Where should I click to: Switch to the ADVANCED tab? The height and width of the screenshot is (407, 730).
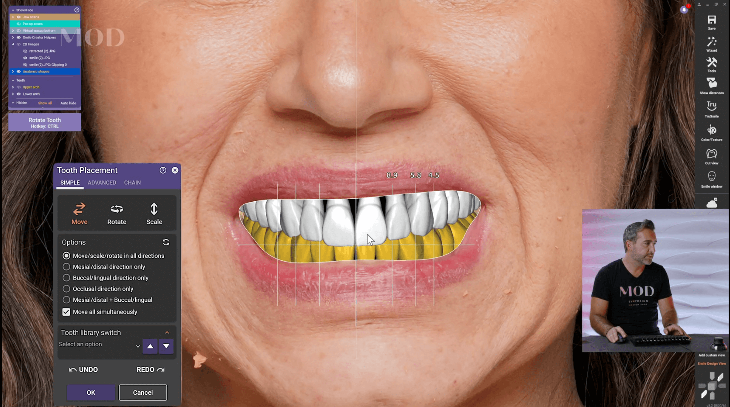coord(102,183)
